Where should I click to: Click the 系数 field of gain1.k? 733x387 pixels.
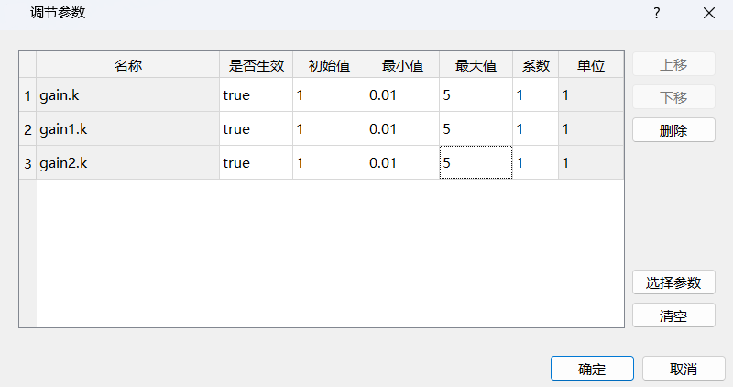click(x=535, y=129)
